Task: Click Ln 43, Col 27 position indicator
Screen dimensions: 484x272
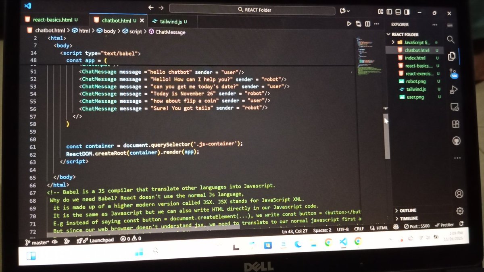Action: click(x=295, y=231)
